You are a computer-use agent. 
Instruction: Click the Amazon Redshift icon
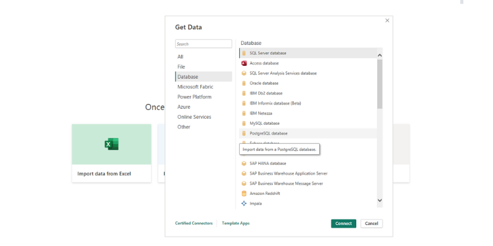coord(243,194)
